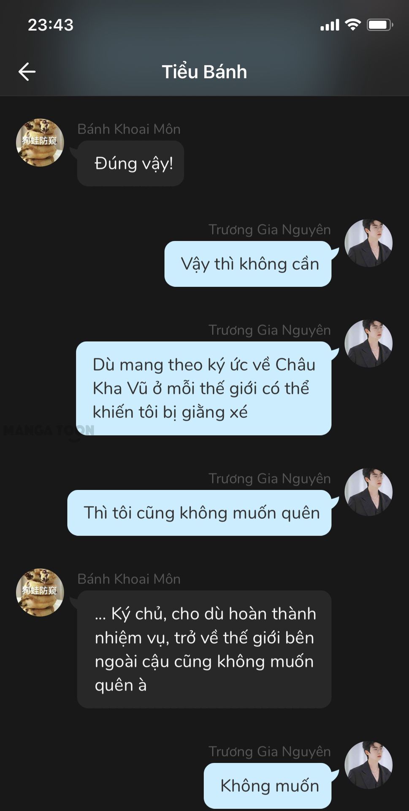This screenshot has height=811, width=409.
Task: Tap avatar beside "Thì tôi cũng không muốn quên"
Action: click(x=368, y=492)
